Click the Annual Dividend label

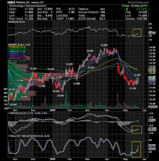pos(89,12)
